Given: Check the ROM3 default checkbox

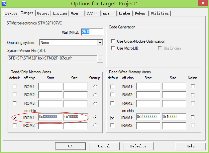Looking at the screenshot, I should point(15,103).
